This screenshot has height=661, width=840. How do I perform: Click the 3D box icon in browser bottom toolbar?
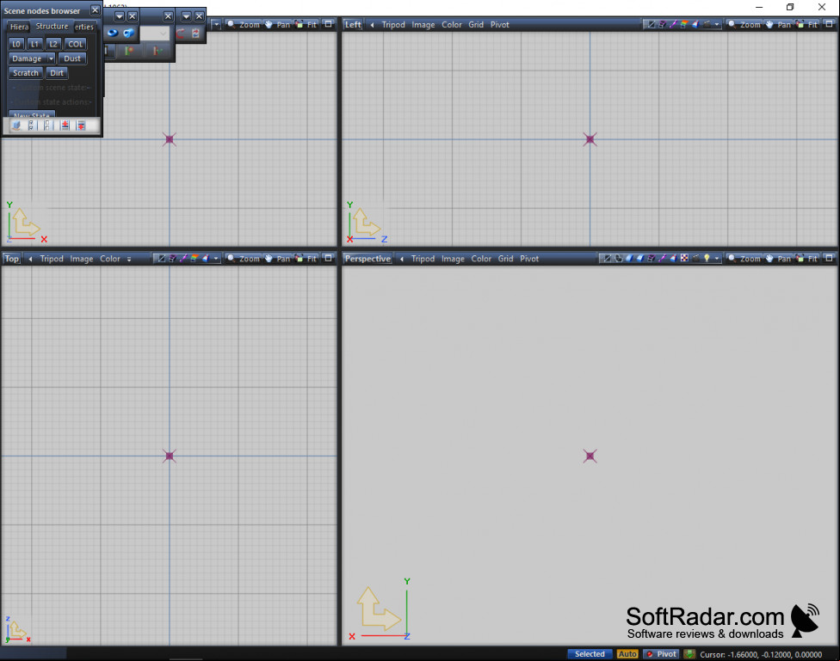[16, 125]
